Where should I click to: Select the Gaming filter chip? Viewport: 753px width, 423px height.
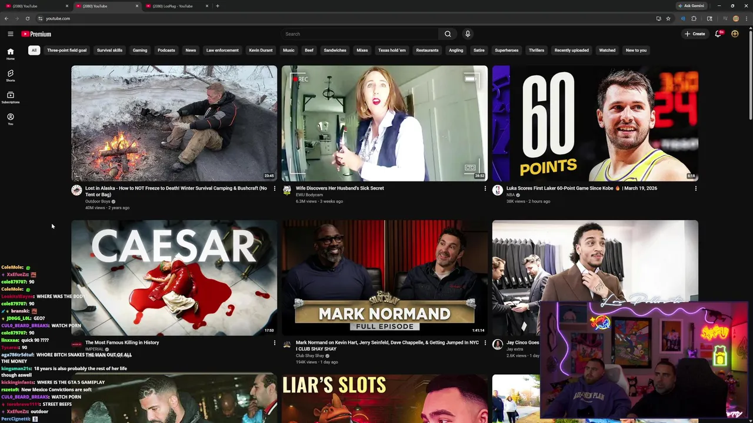coord(140,50)
